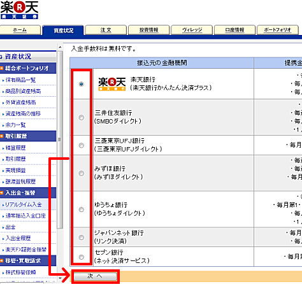Click the みずほ銀行 (みずほダイレクト) label
This screenshot has height=284, width=302.
coord(119,173)
